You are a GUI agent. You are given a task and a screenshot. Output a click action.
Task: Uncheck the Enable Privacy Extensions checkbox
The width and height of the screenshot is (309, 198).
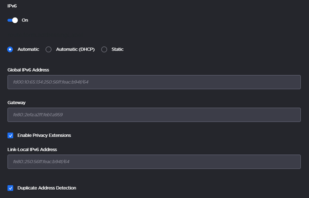[x=10, y=135]
